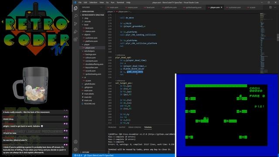Expand the Open Editors section
279x157 pixels.
coord(88,11)
